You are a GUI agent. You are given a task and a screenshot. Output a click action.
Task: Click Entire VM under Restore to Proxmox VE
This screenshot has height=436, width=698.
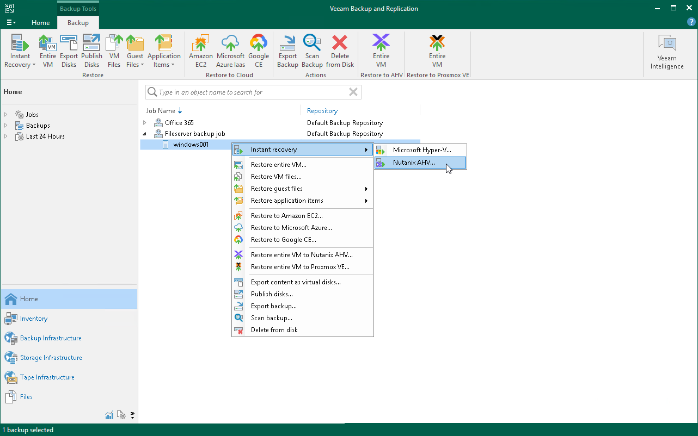[x=437, y=51]
